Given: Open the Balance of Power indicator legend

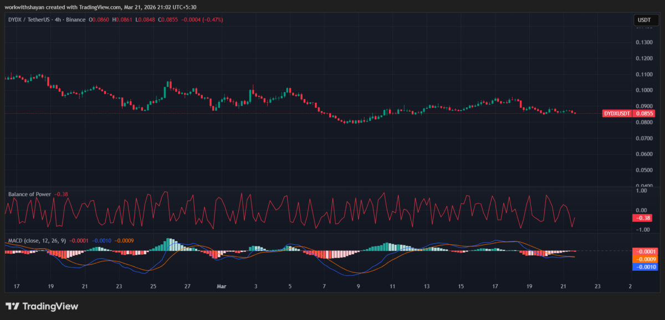Looking at the screenshot, I should [29, 194].
